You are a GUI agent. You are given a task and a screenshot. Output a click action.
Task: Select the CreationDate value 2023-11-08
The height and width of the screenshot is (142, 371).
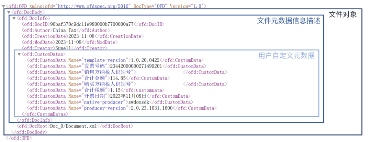pyautogui.click(x=81, y=36)
